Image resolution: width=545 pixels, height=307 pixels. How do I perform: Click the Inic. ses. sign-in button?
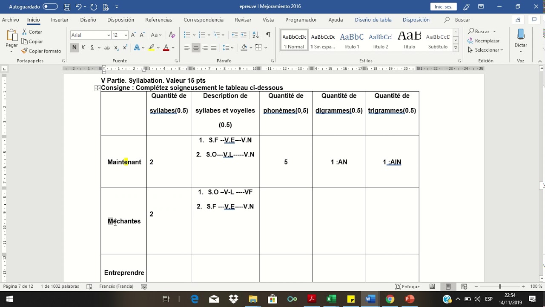click(x=443, y=7)
